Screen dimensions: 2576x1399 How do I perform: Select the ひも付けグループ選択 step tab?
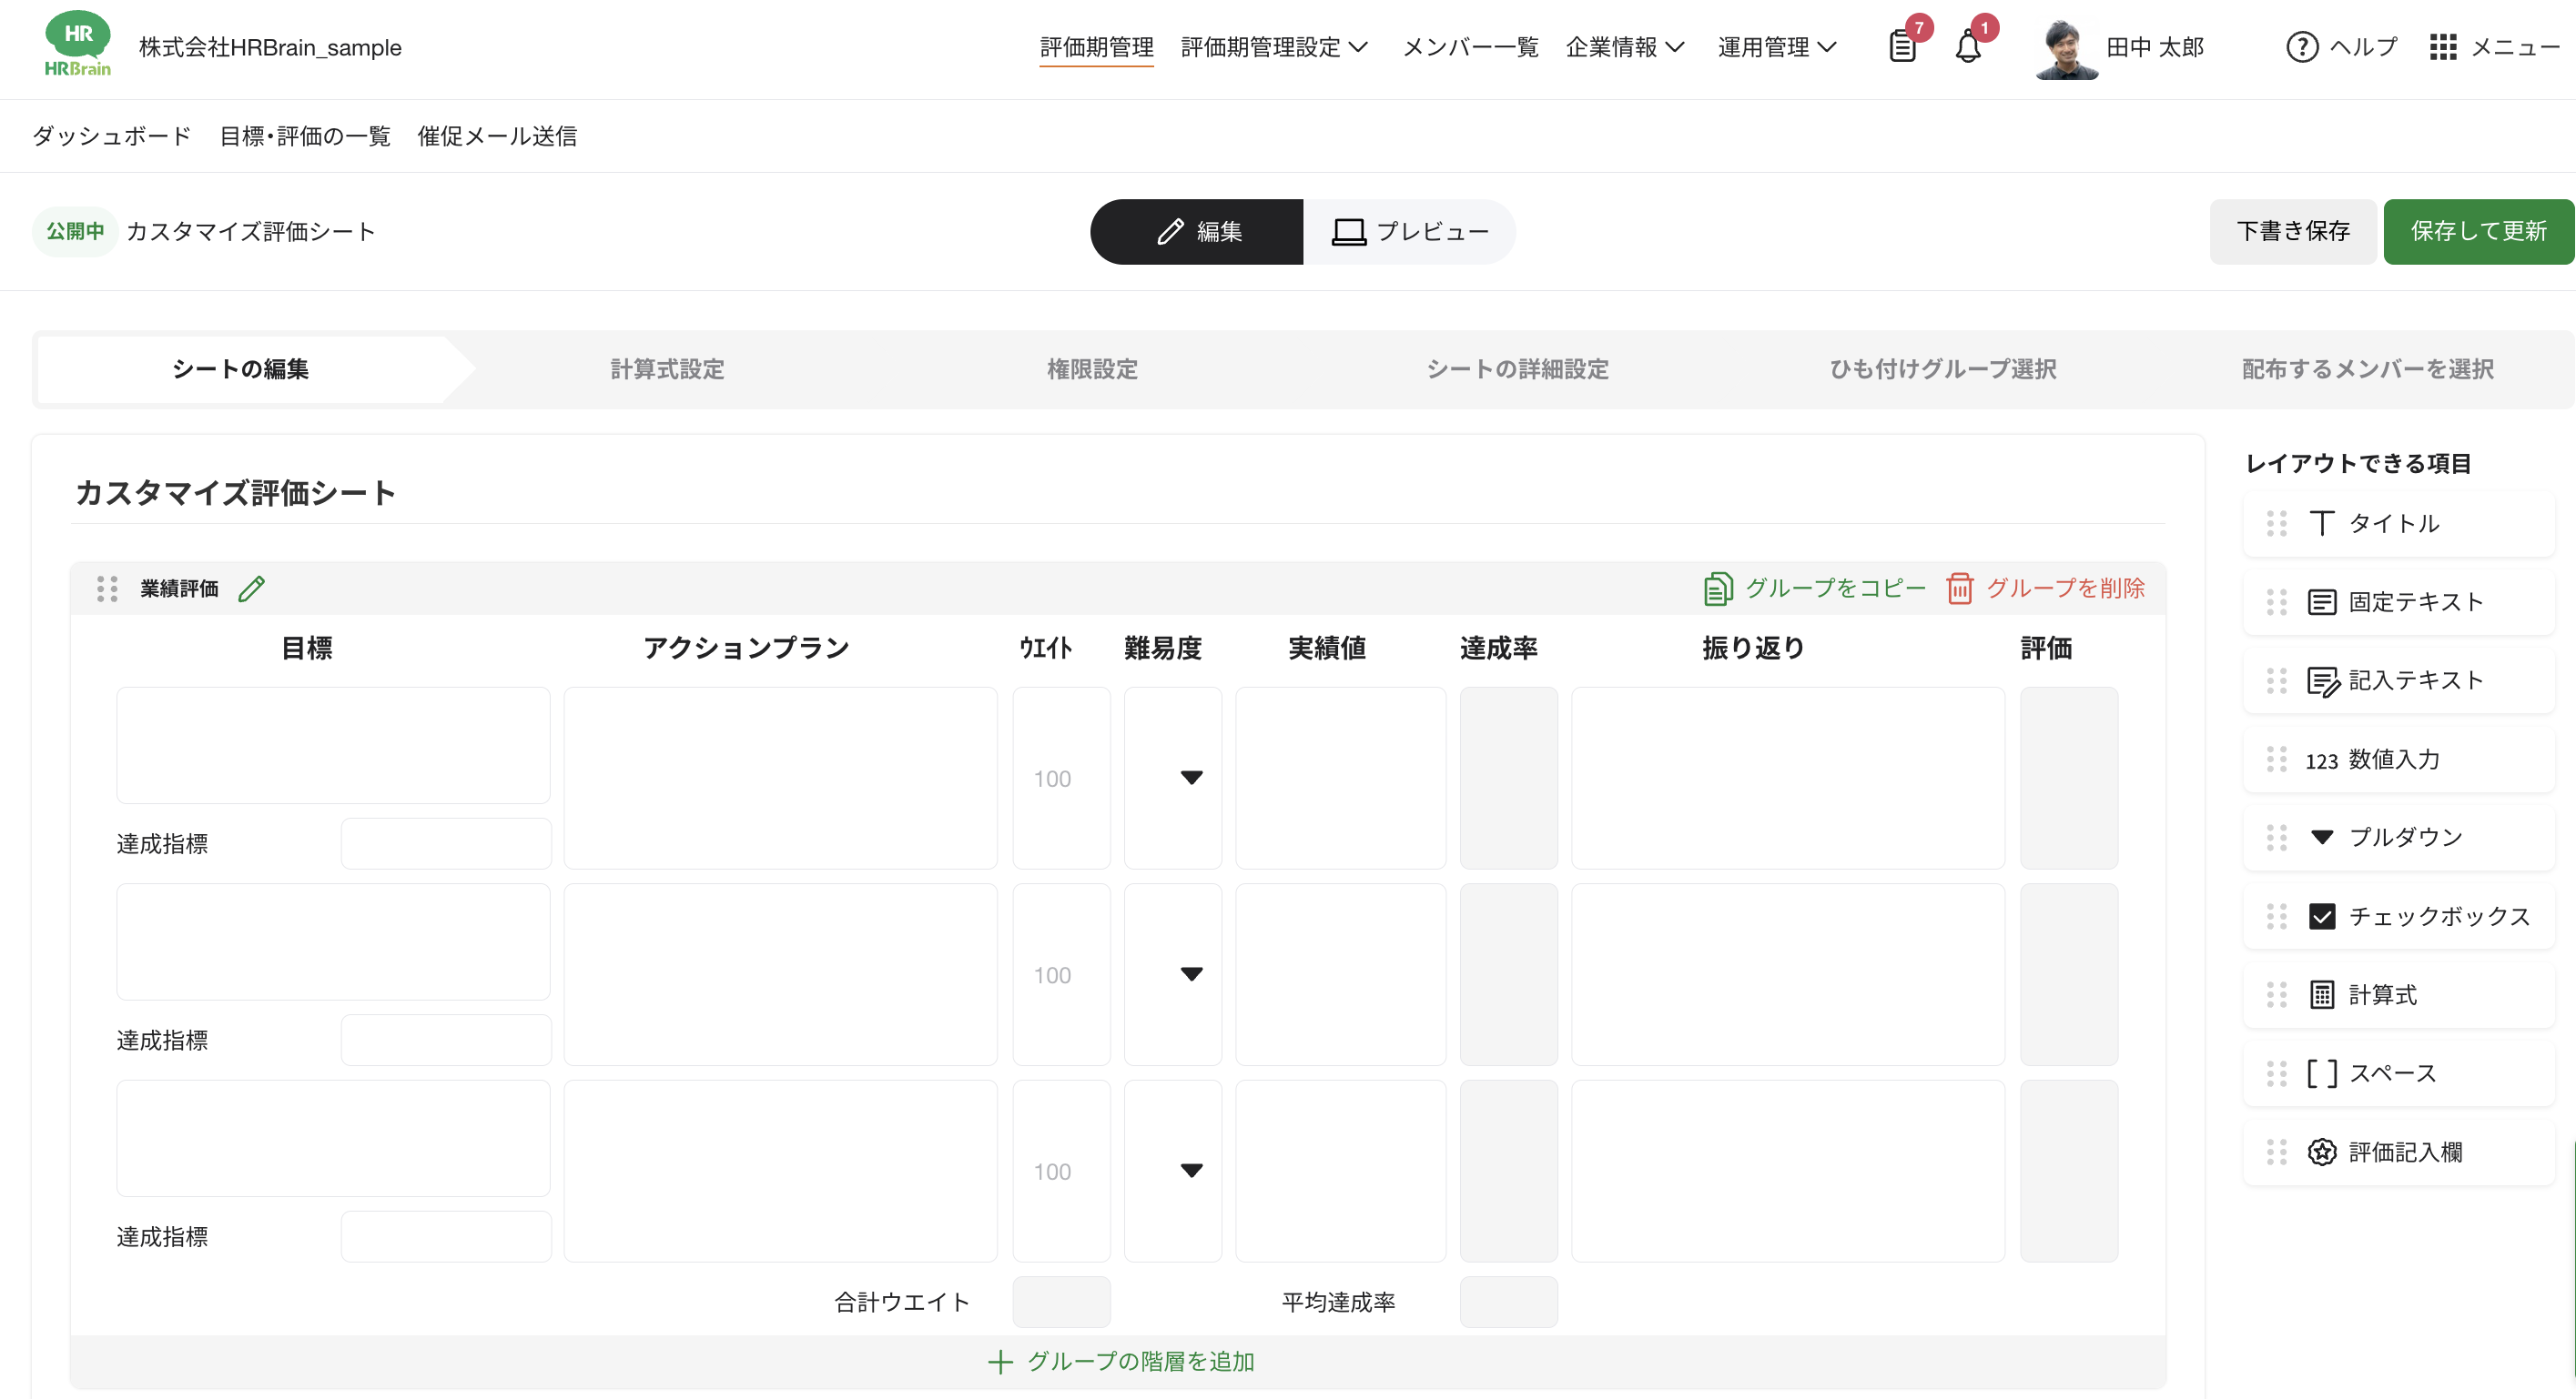click(x=1943, y=369)
